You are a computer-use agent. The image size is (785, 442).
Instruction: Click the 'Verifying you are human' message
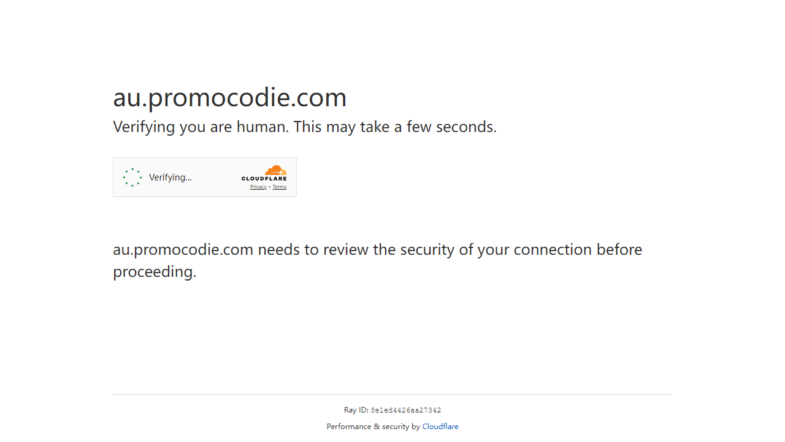pyautogui.click(x=305, y=127)
